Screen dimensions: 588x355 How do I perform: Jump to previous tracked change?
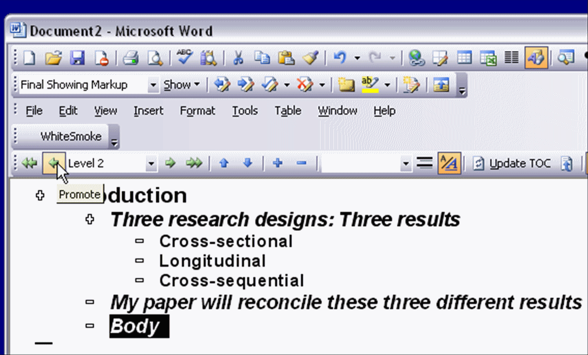click(x=222, y=85)
